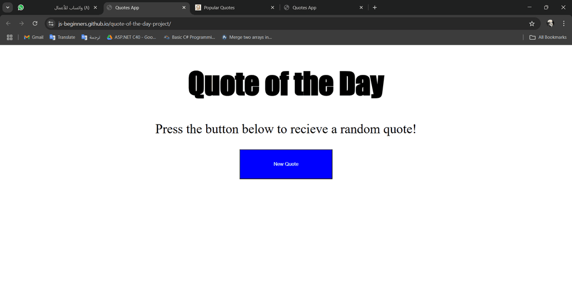This screenshot has width=572, height=304.
Task: Open the Merge two arrays bookmark
Action: [247, 37]
